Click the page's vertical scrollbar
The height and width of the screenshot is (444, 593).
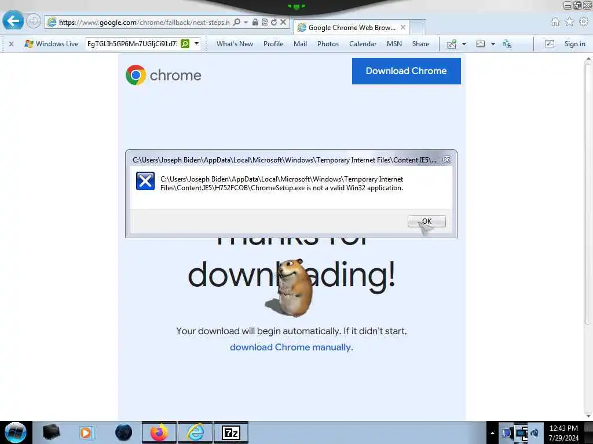coord(588,194)
